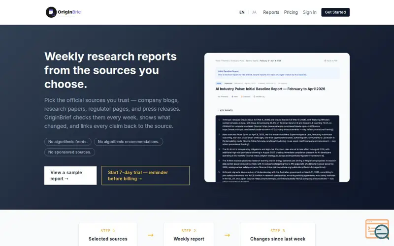Click the 'Weekly research reports' headline

point(110,70)
